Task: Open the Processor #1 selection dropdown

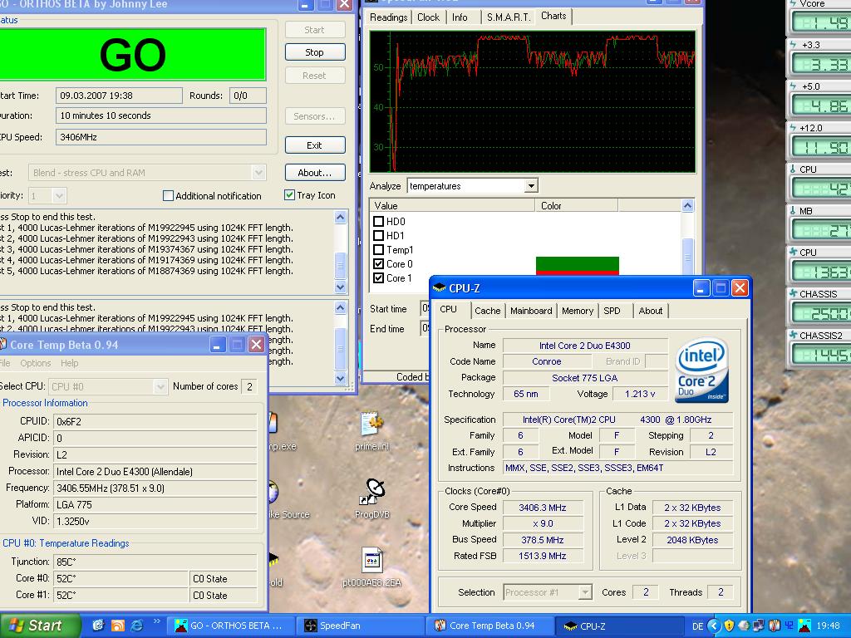Action: coord(585,592)
